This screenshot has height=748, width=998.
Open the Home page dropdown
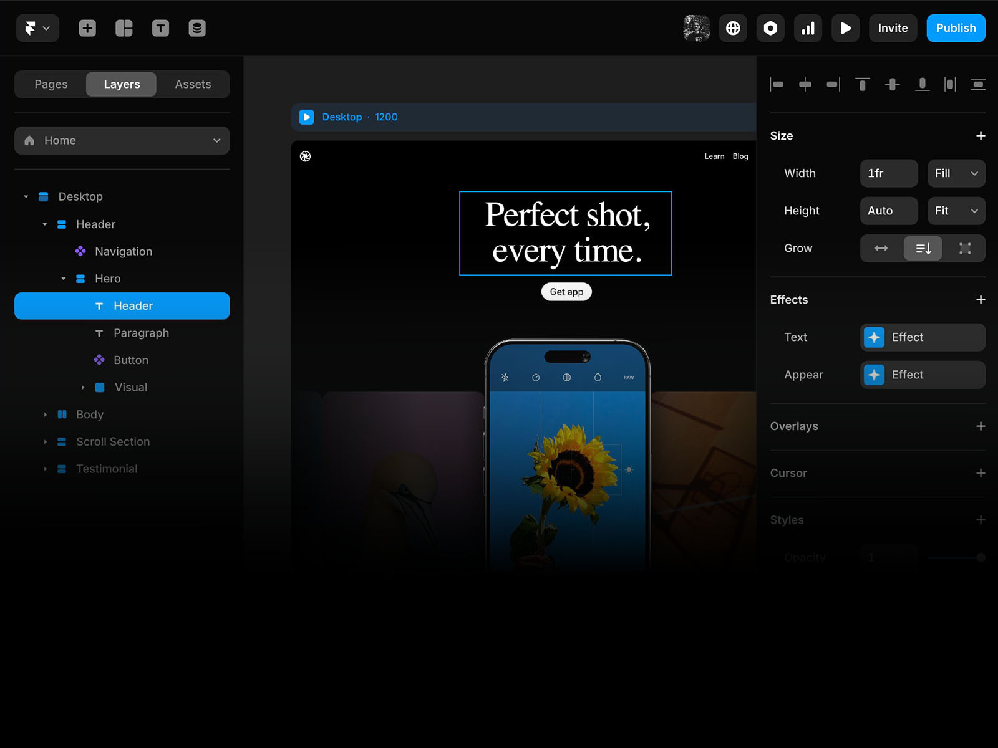(122, 140)
